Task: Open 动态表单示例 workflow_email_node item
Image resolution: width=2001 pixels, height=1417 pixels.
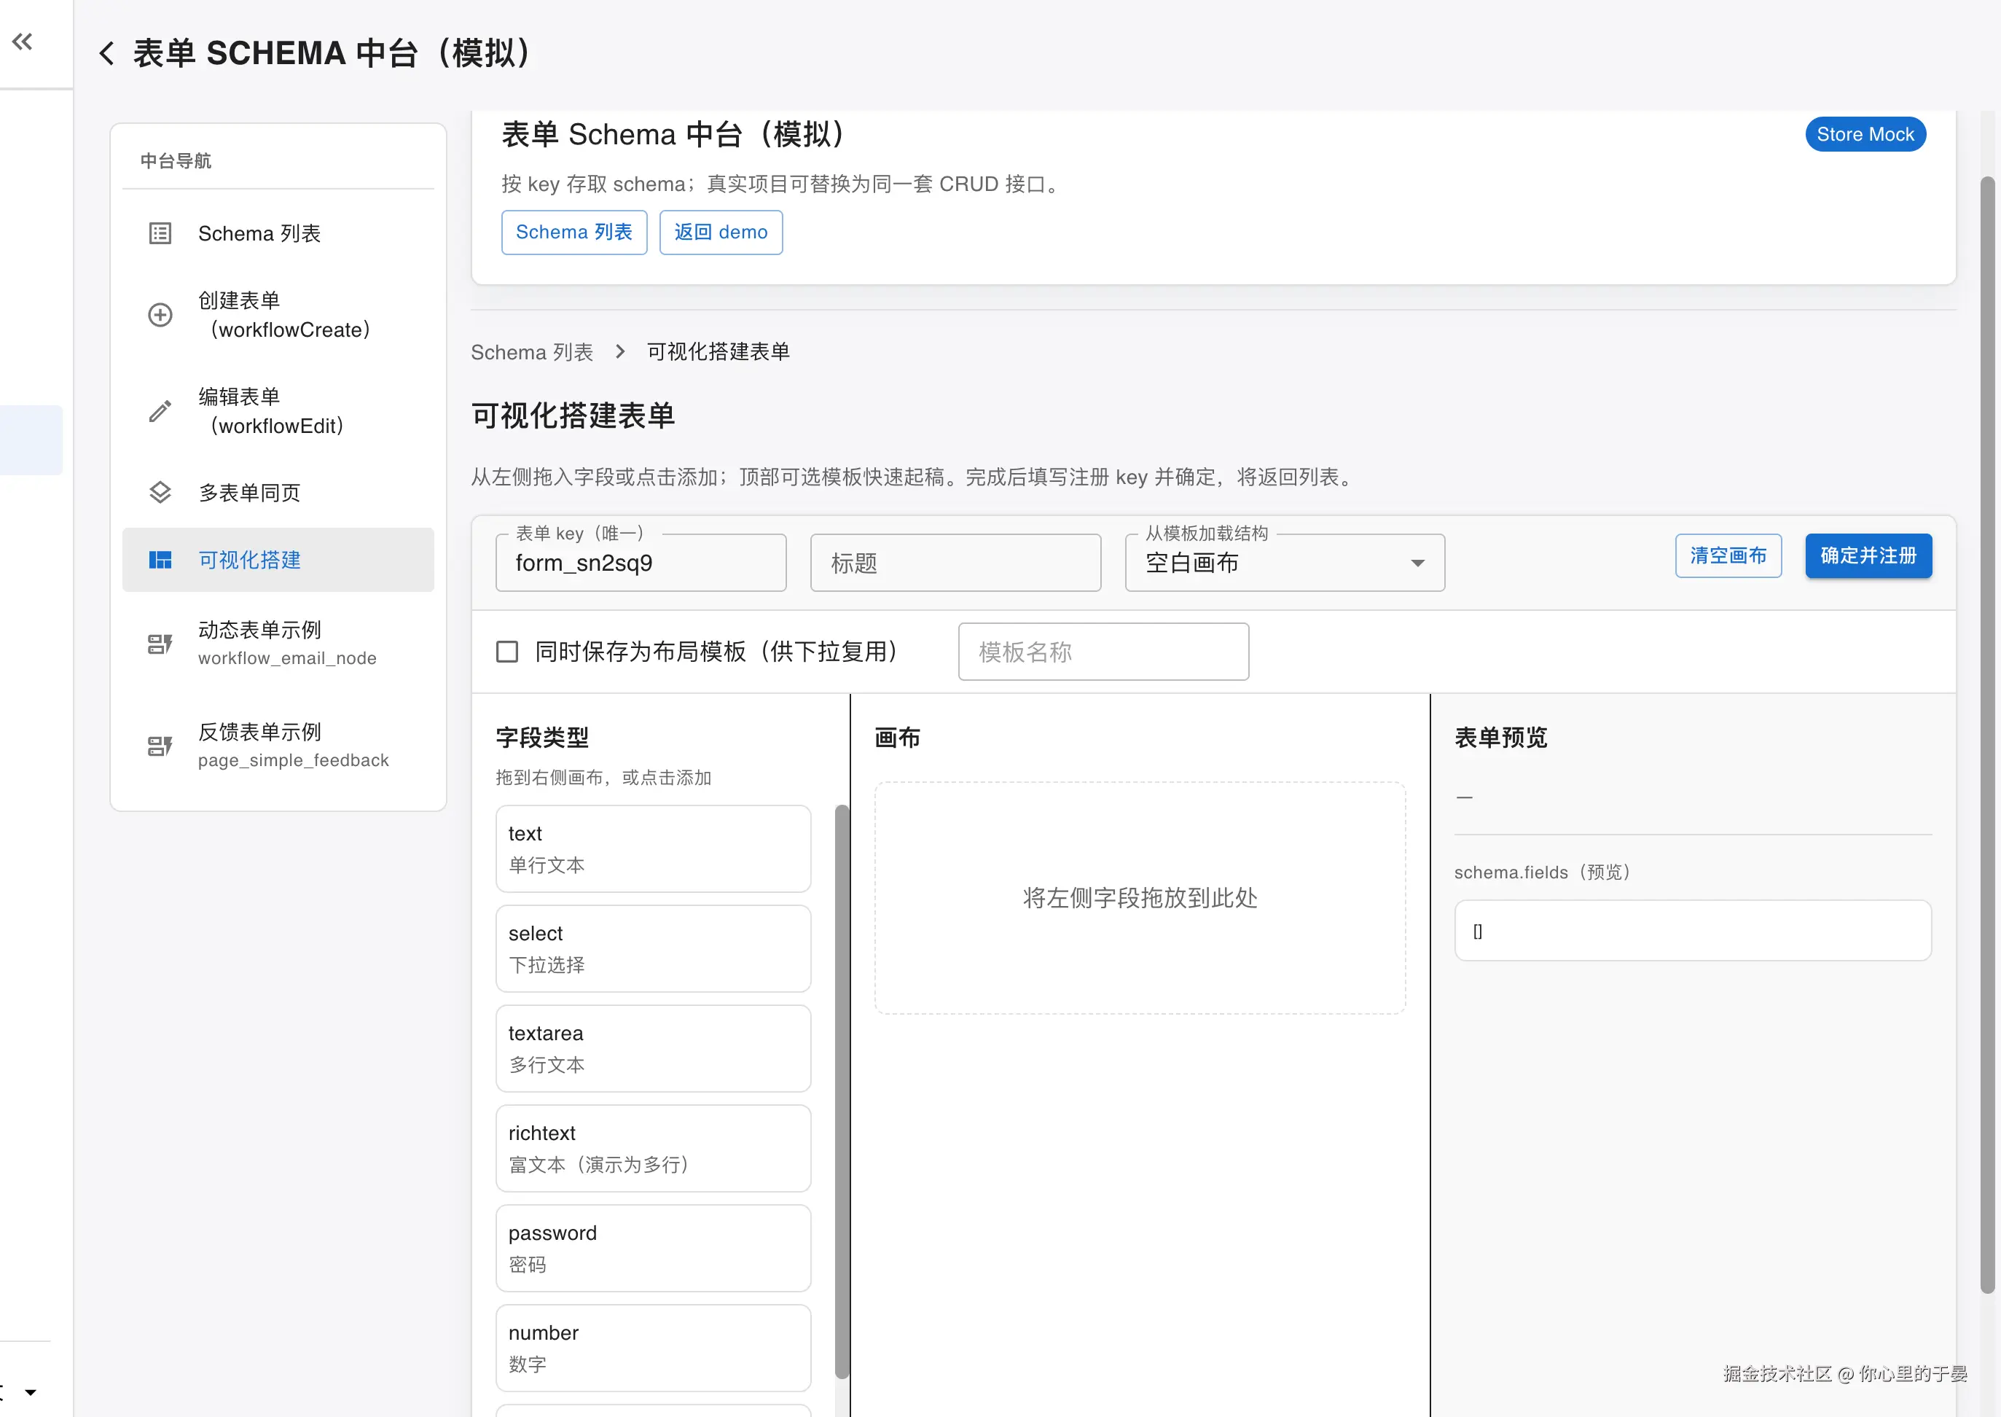Action: point(278,644)
